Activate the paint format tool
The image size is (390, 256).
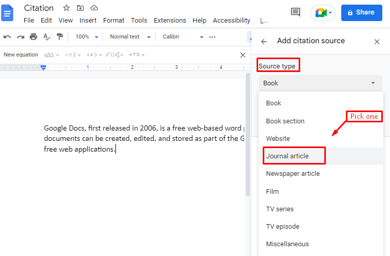click(x=60, y=37)
